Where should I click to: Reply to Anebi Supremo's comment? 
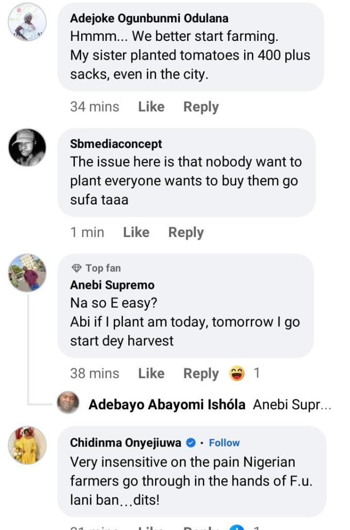(201, 374)
